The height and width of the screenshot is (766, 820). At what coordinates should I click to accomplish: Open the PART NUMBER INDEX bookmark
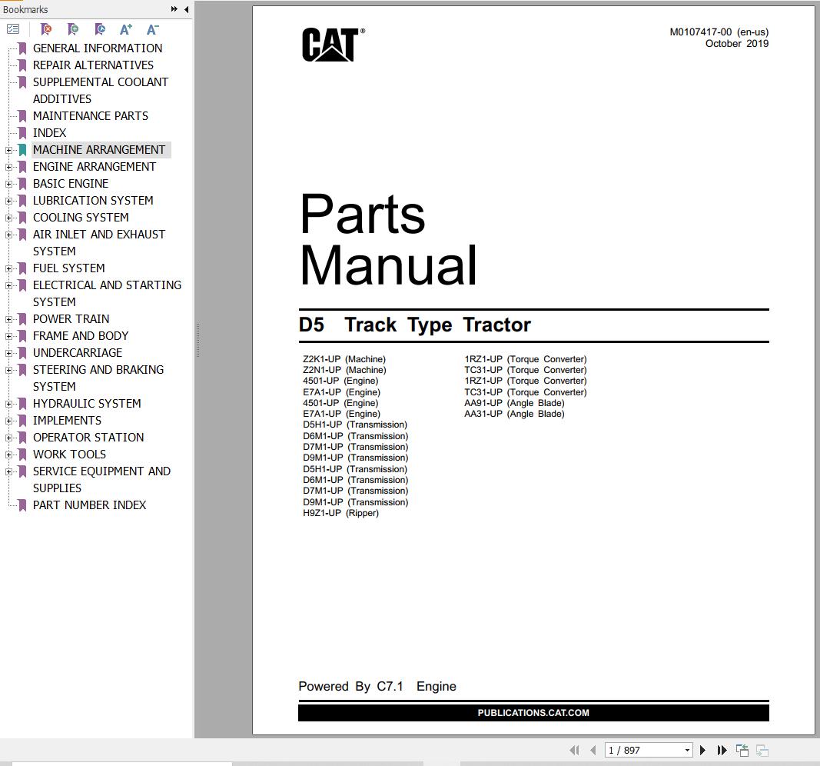89,505
